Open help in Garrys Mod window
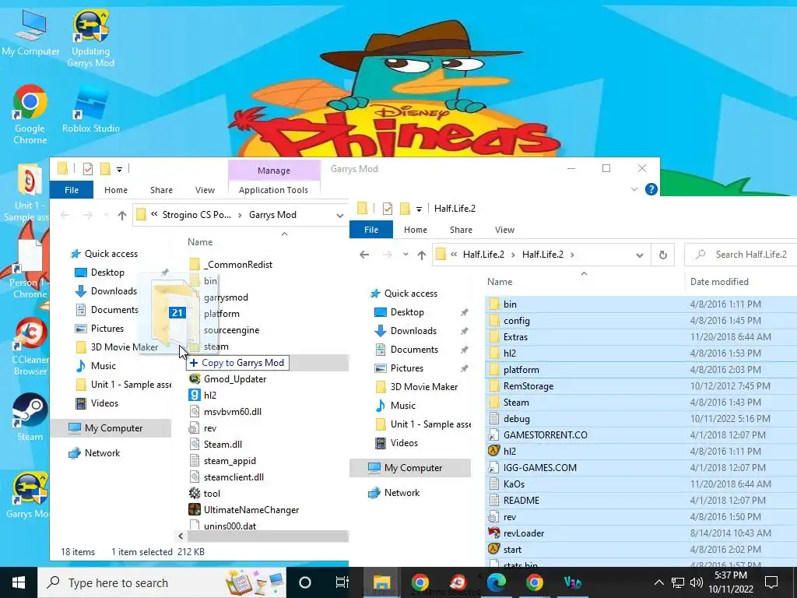Screen dimensions: 797x598 (x=651, y=189)
